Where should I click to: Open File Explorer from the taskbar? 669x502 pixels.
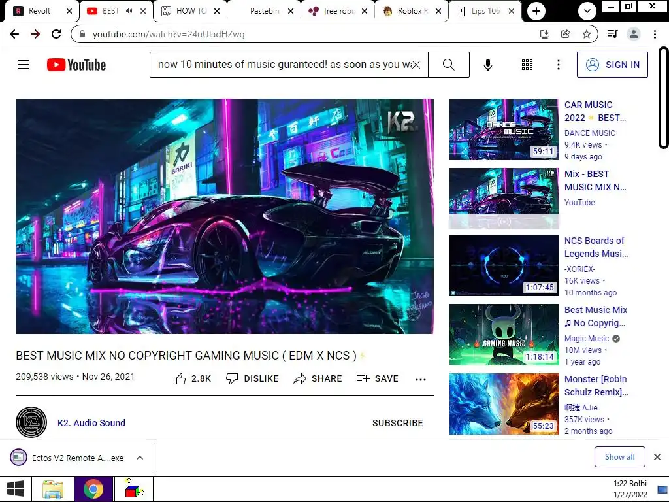pos(53,489)
